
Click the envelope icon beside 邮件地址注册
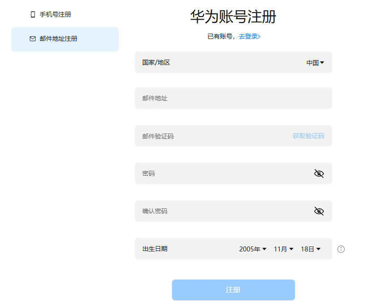(33, 39)
